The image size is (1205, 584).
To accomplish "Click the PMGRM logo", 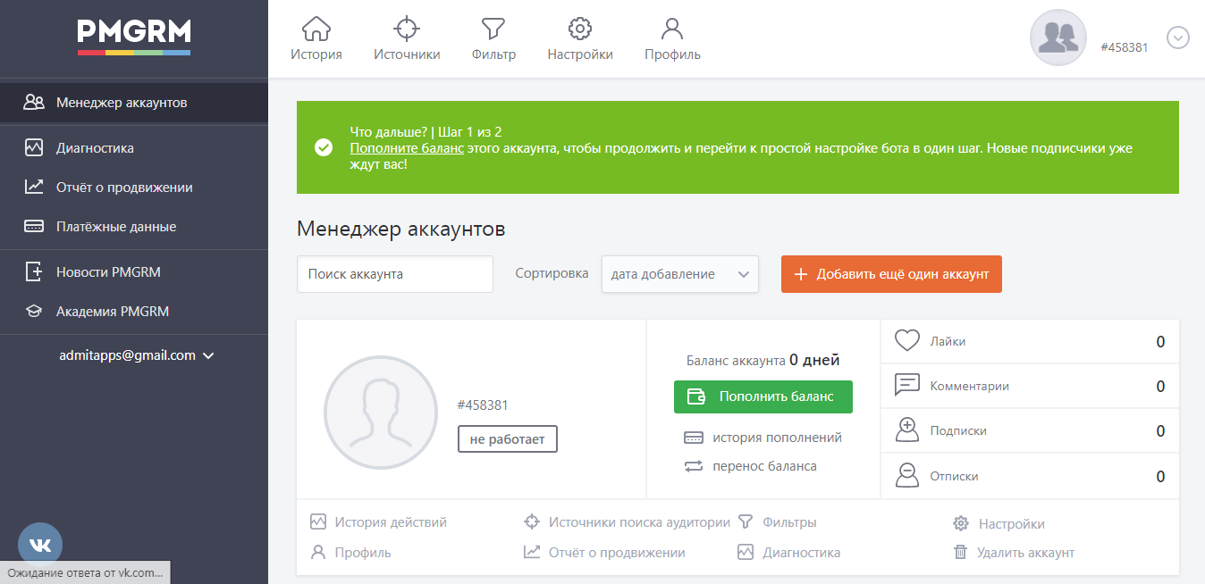I will (134, 37).
